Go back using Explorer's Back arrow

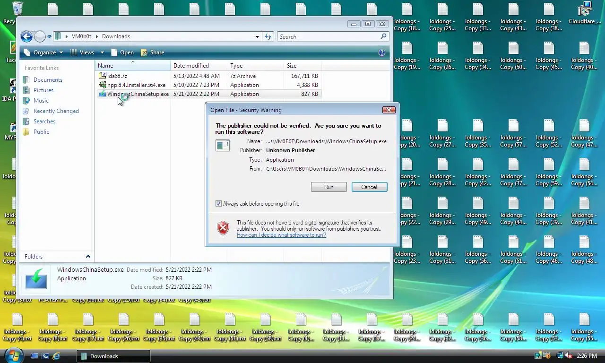pyautogui.click(x=26, y=36)
